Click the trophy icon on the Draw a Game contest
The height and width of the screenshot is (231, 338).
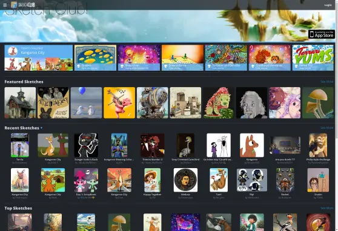(165, 67)
